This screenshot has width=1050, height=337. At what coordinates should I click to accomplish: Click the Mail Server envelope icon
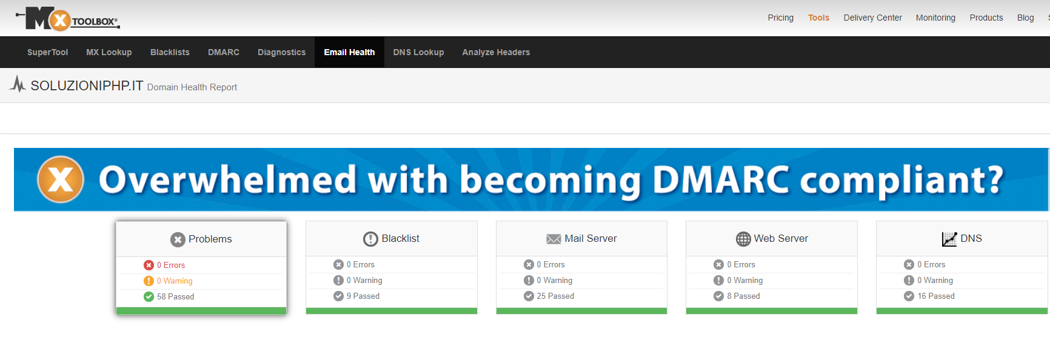coord(553,239)
